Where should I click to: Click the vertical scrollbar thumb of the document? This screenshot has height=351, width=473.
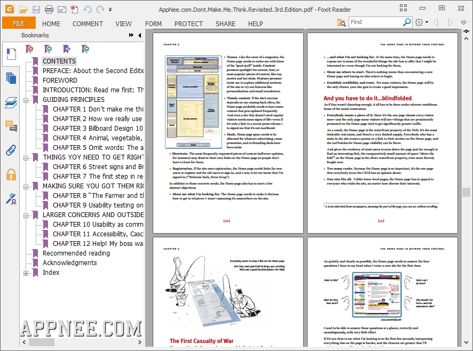(x=466, y=192)
